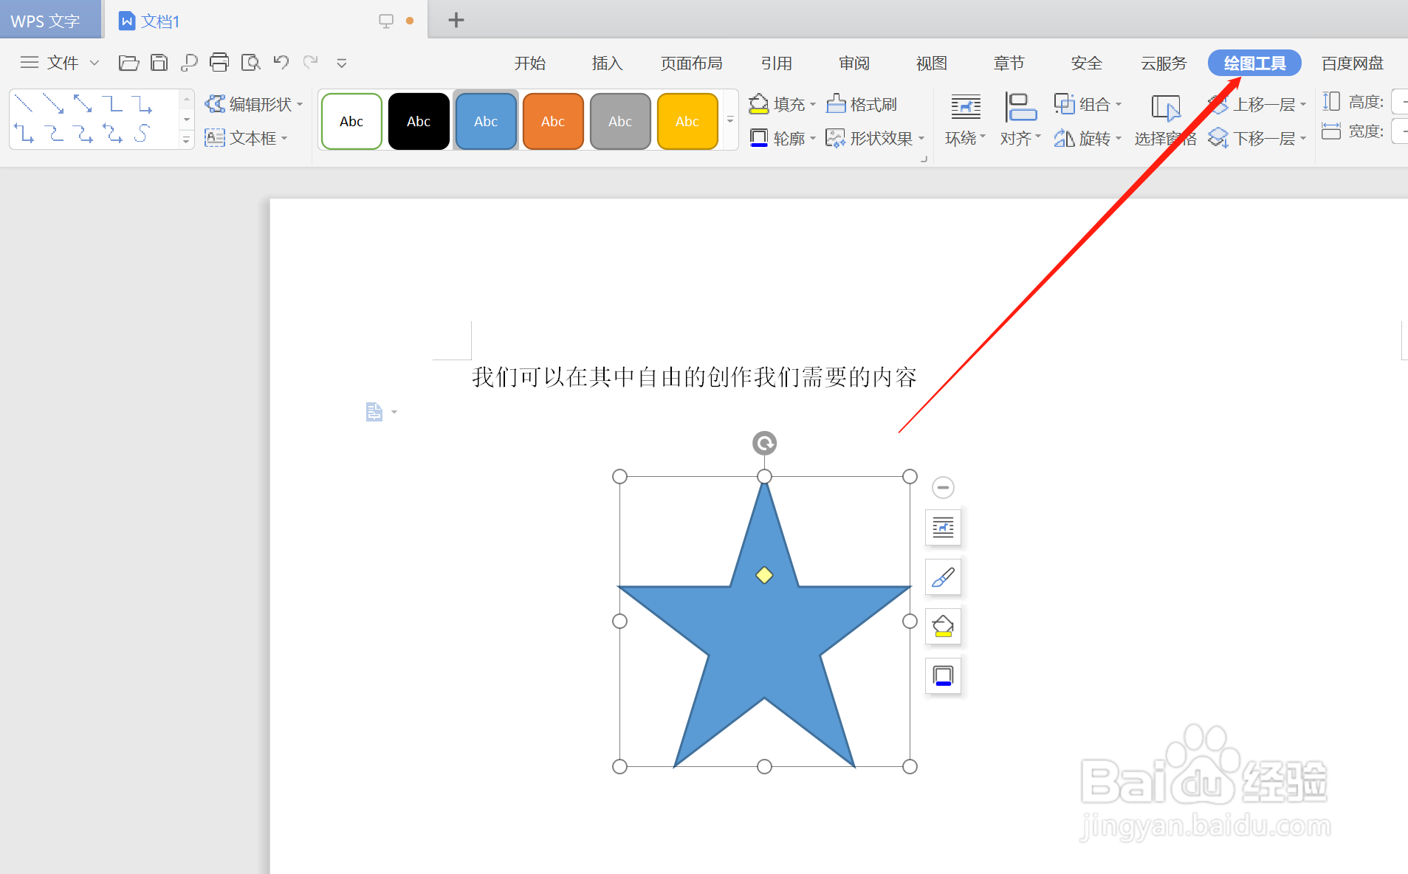Switch to the 插入 ribbon tab
Image resolution: width=1408 pixels, height=874 pixels.
tap(605, 63)
